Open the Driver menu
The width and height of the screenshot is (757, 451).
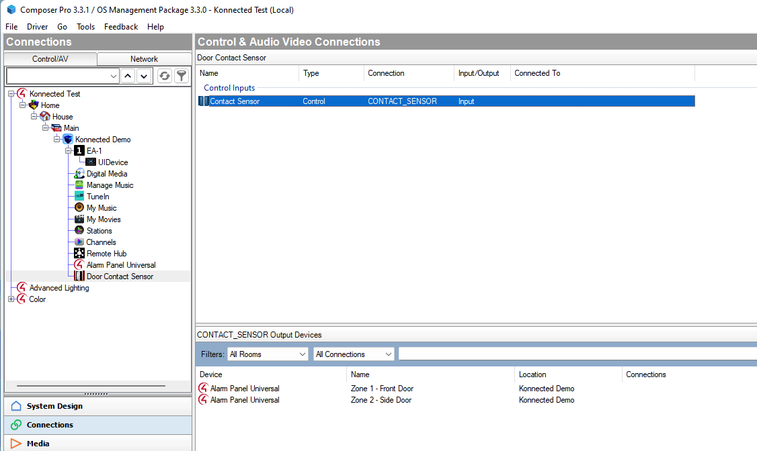pyautogui.click(x=37, y=27)
